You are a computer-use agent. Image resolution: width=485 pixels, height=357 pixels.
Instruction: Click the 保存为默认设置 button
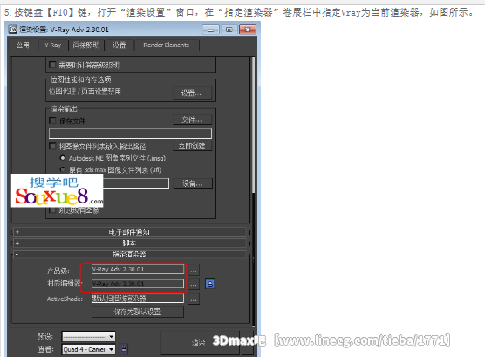pos(138,312)
